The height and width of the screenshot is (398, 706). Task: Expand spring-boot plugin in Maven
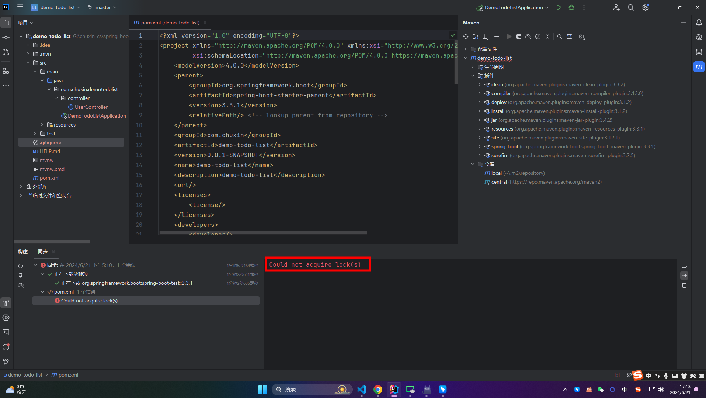[480, 146]
